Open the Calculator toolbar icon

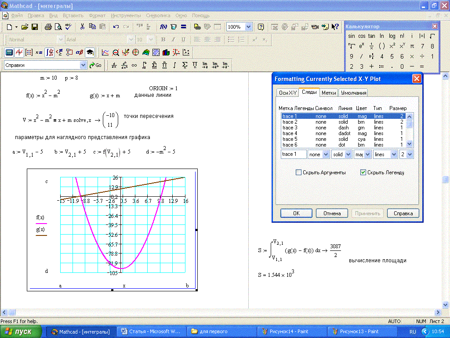pos(9,52)
